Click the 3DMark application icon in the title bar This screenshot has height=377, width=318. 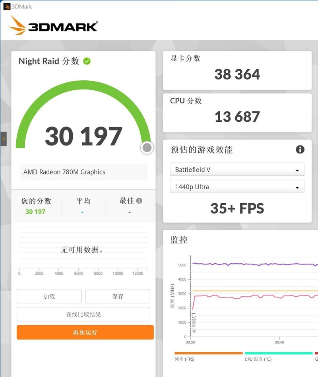tap(7, 6)
